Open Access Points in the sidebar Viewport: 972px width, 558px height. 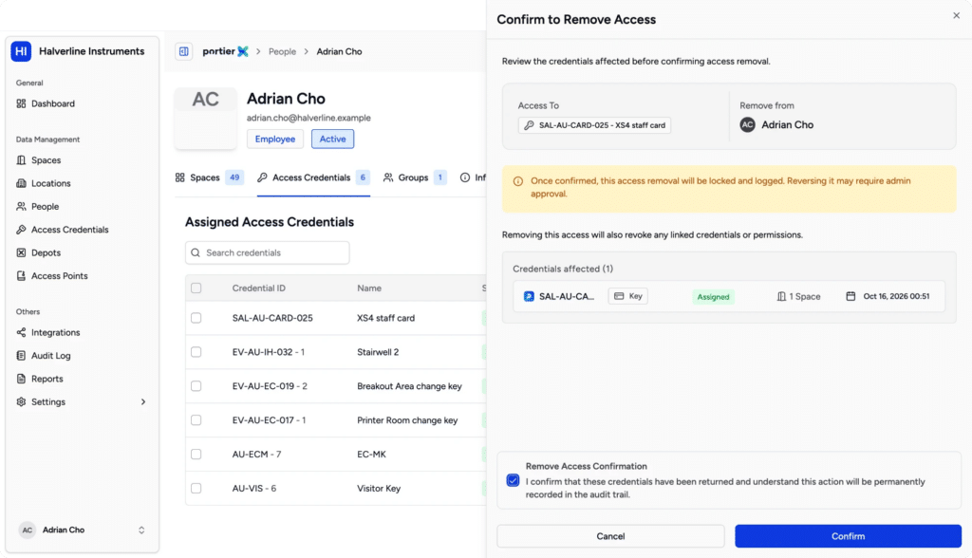pyautogui.click(x=52, y=276)
